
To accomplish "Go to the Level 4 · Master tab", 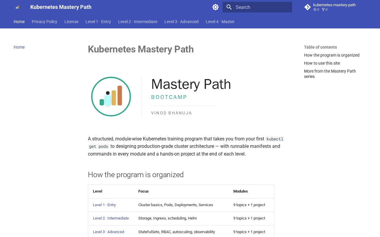I will point(220,22).
